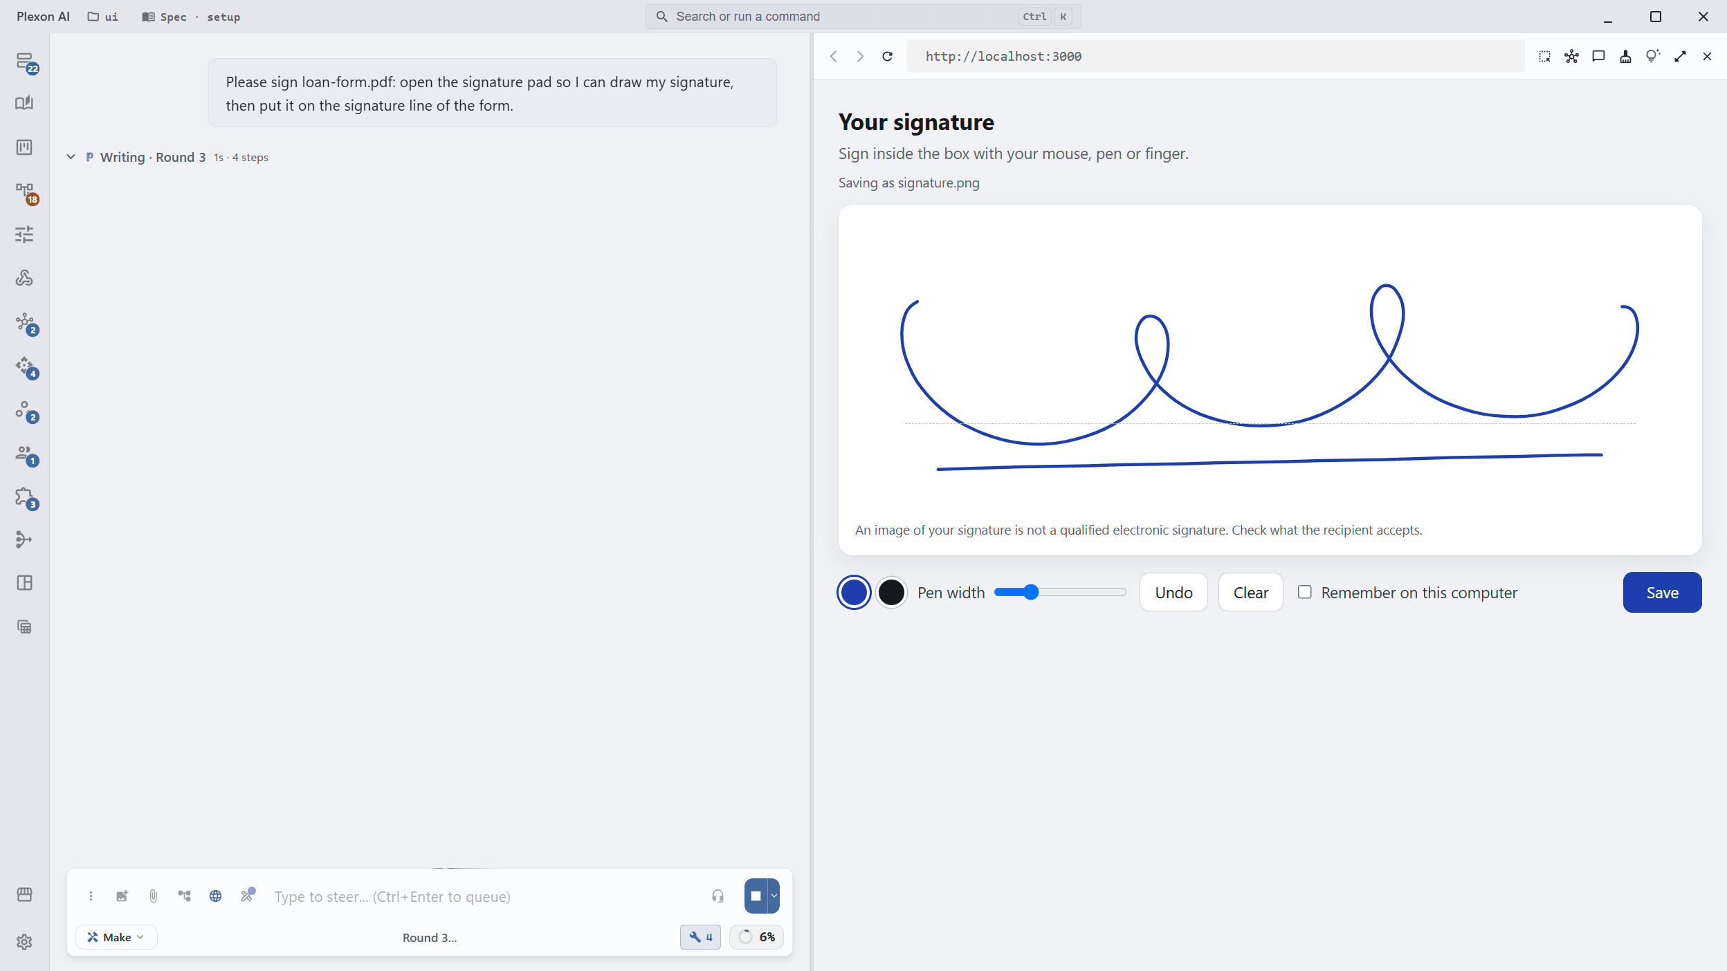Screen dimensions: 1727x971
Task: Open the panel layout icon in the sidebar
Action: pyautogui.click(x=24, y=583)
